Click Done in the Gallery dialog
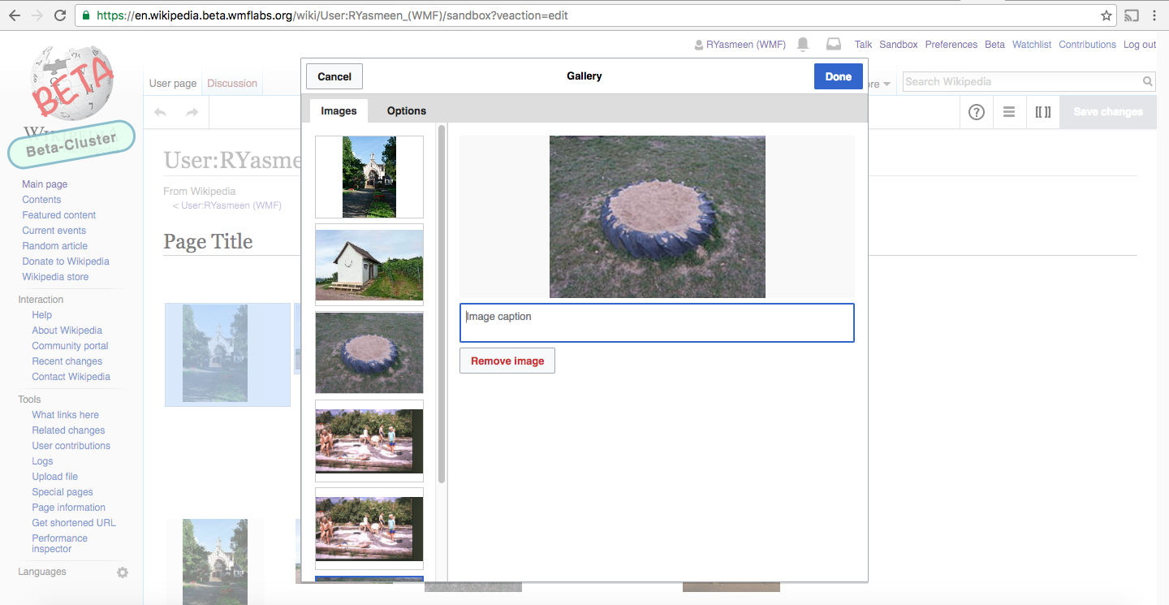This screenshot has height=605, width=1169. 839,76
